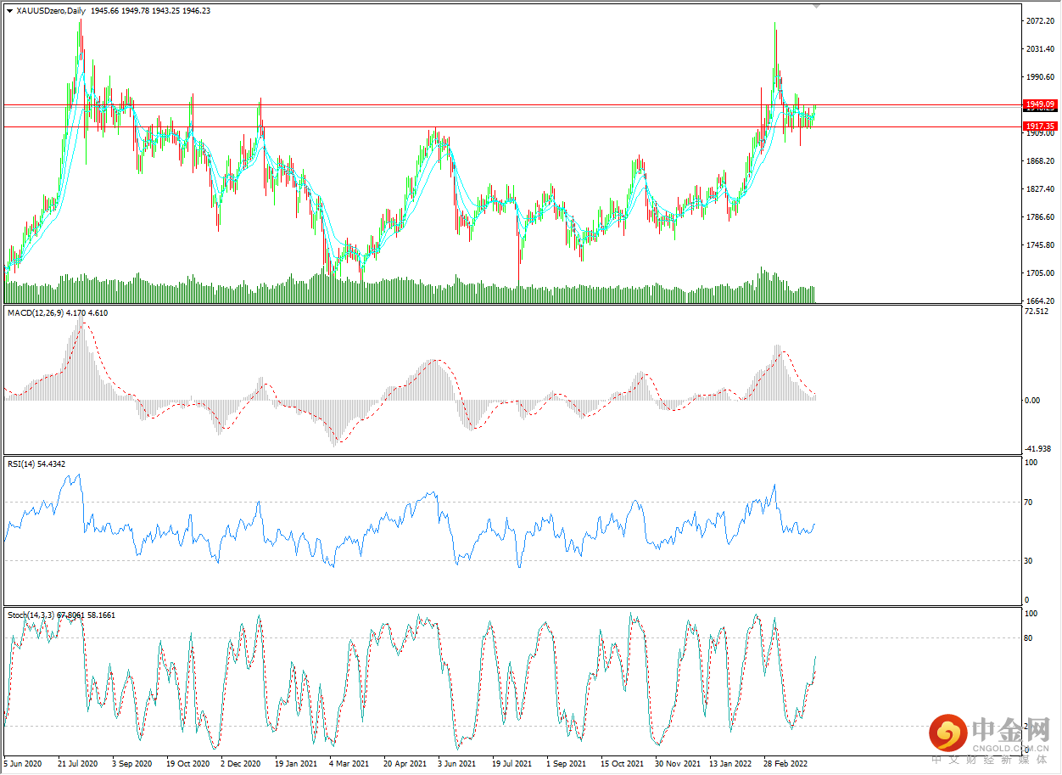The width and height of the screenshot is (1062, 775).
Task: Select the horizontal line at the 1917.35 level
Action: coord(511,126)
